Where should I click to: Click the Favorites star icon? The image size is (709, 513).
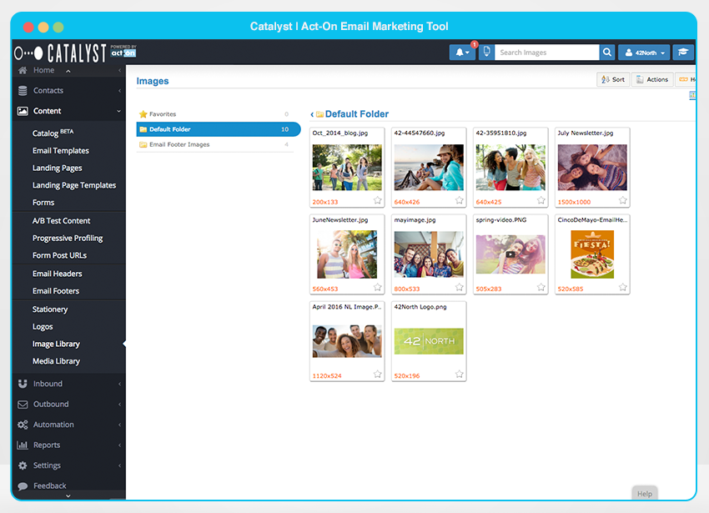click(x=143, y=114)
